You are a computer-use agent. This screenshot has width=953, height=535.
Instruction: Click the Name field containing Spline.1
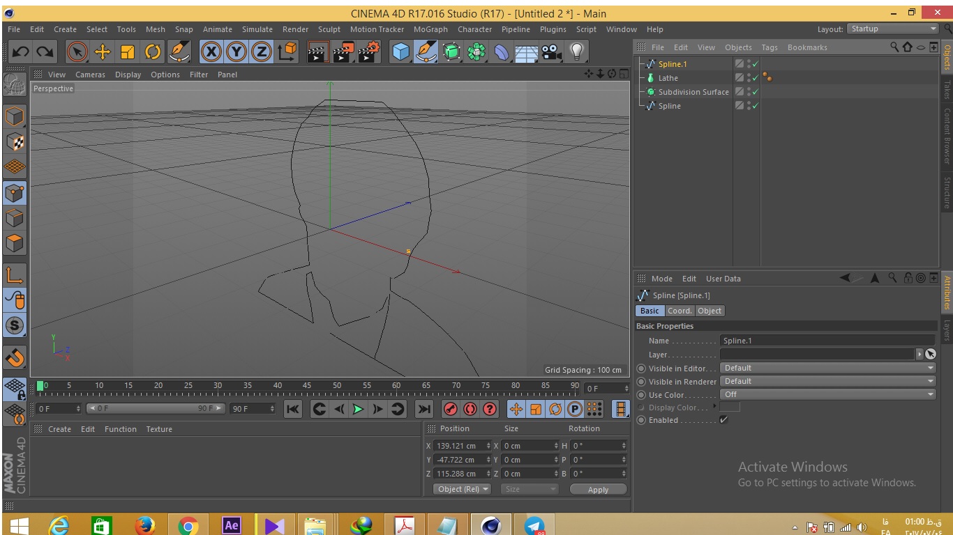click(x=827, y=341)
